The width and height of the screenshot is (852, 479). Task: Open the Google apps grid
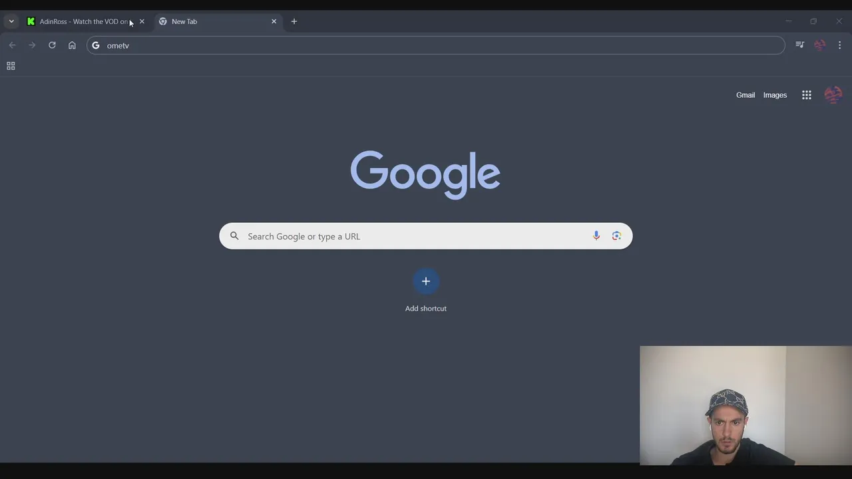(807, 95)
